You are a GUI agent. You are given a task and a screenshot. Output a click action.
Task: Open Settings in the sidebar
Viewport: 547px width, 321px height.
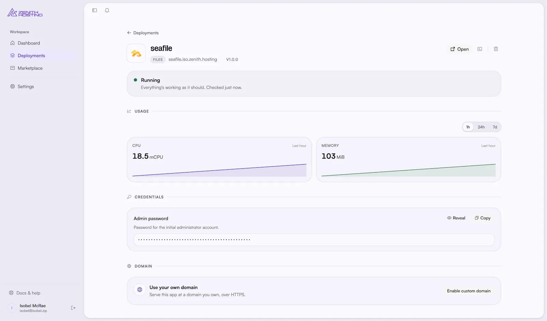tap(42, 86)
